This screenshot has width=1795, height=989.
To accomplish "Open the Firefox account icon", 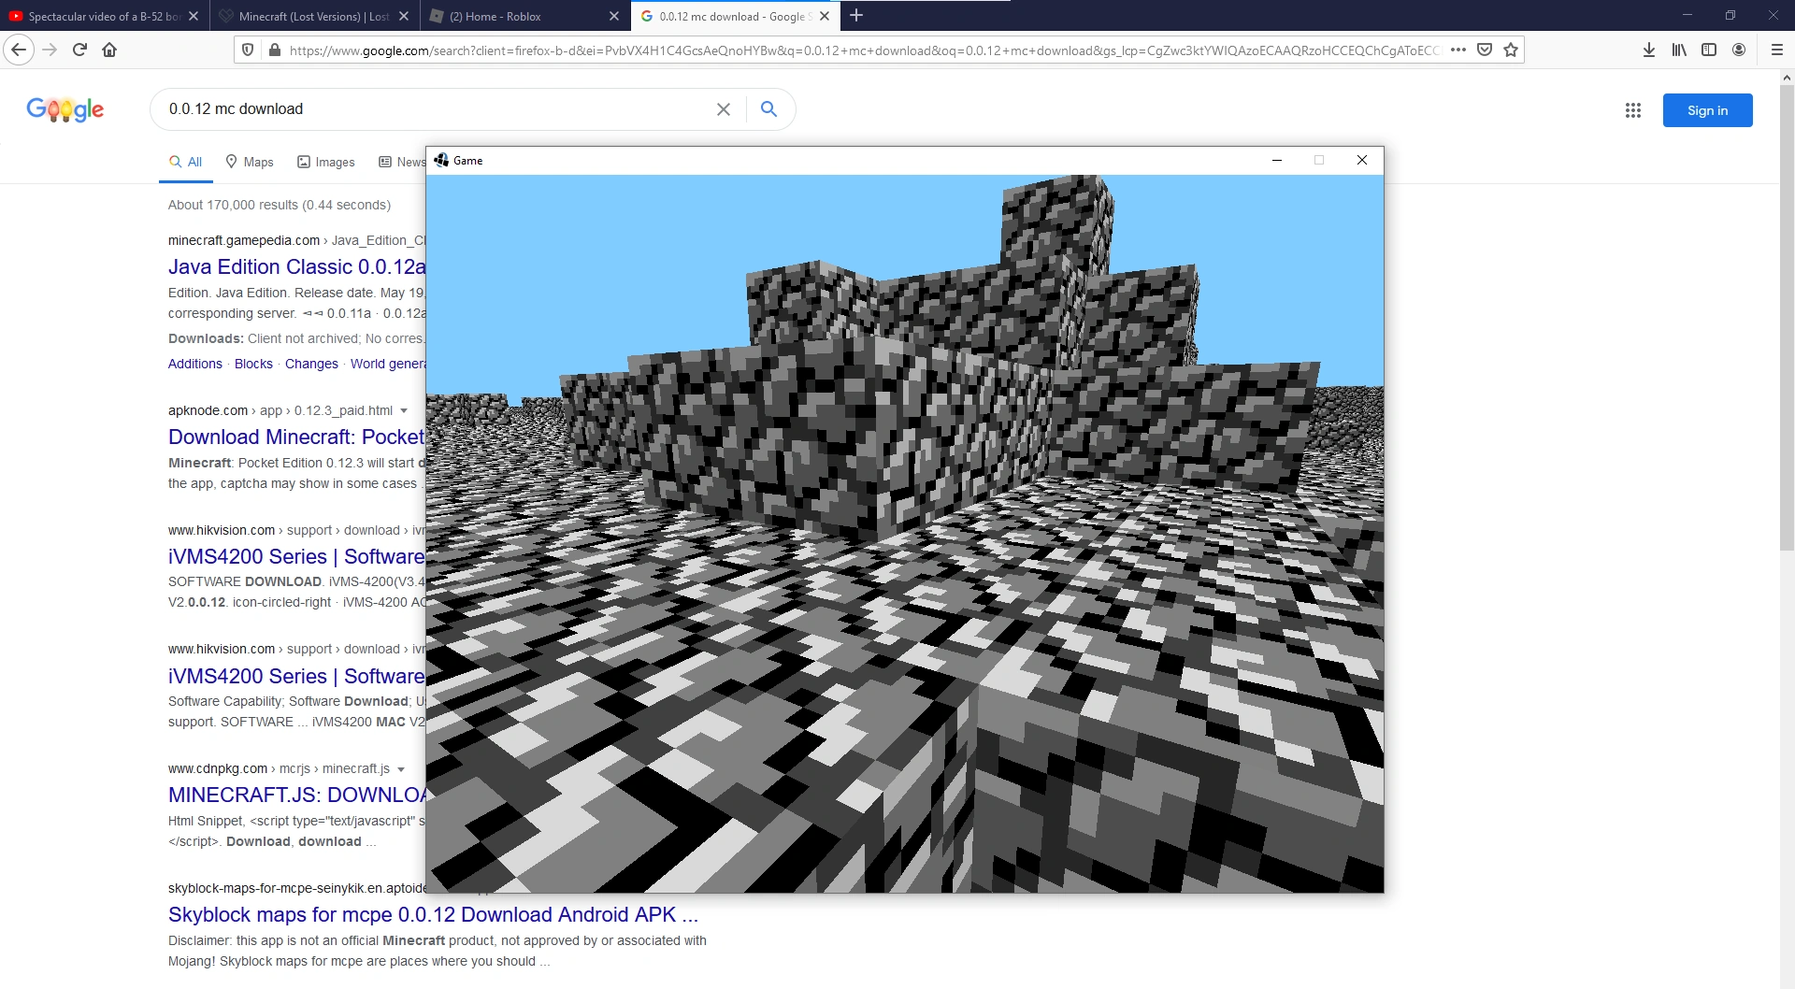I will pyautogui.click(x=1739, y=50).
